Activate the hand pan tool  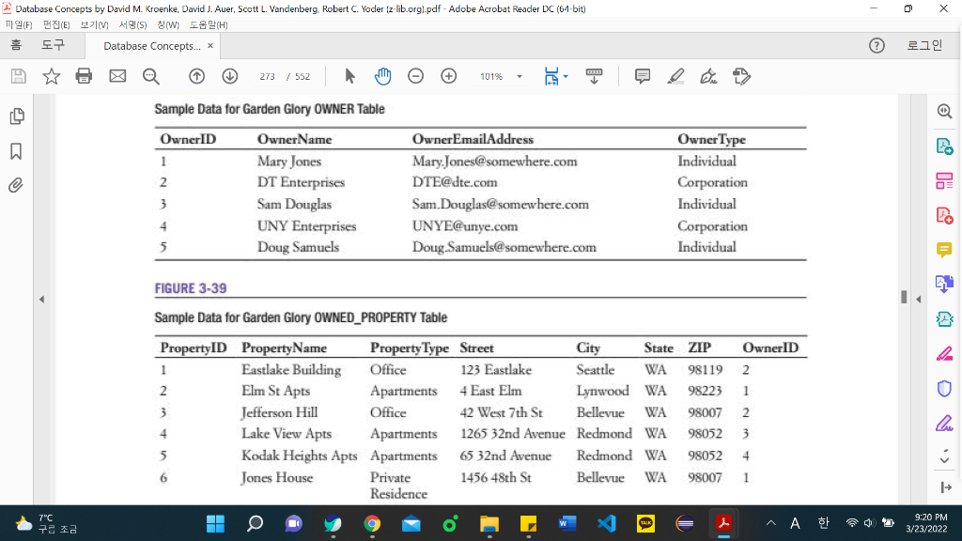pyautogui.click(x=383, y=76)
